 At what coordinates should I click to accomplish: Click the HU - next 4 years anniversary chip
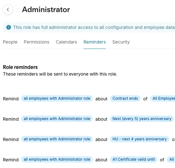140,139
